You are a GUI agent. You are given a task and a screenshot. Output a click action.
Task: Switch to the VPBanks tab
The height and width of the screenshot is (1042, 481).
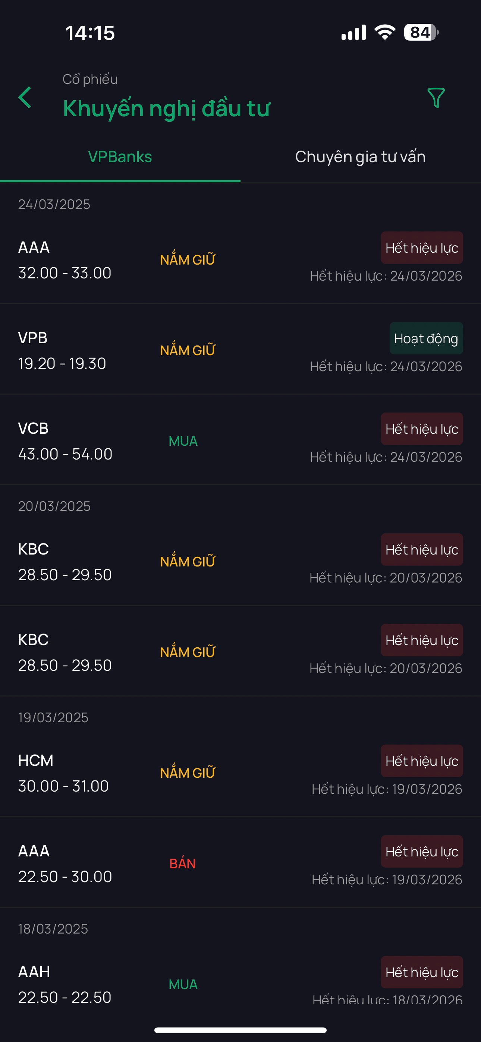[x=120, y=157]
